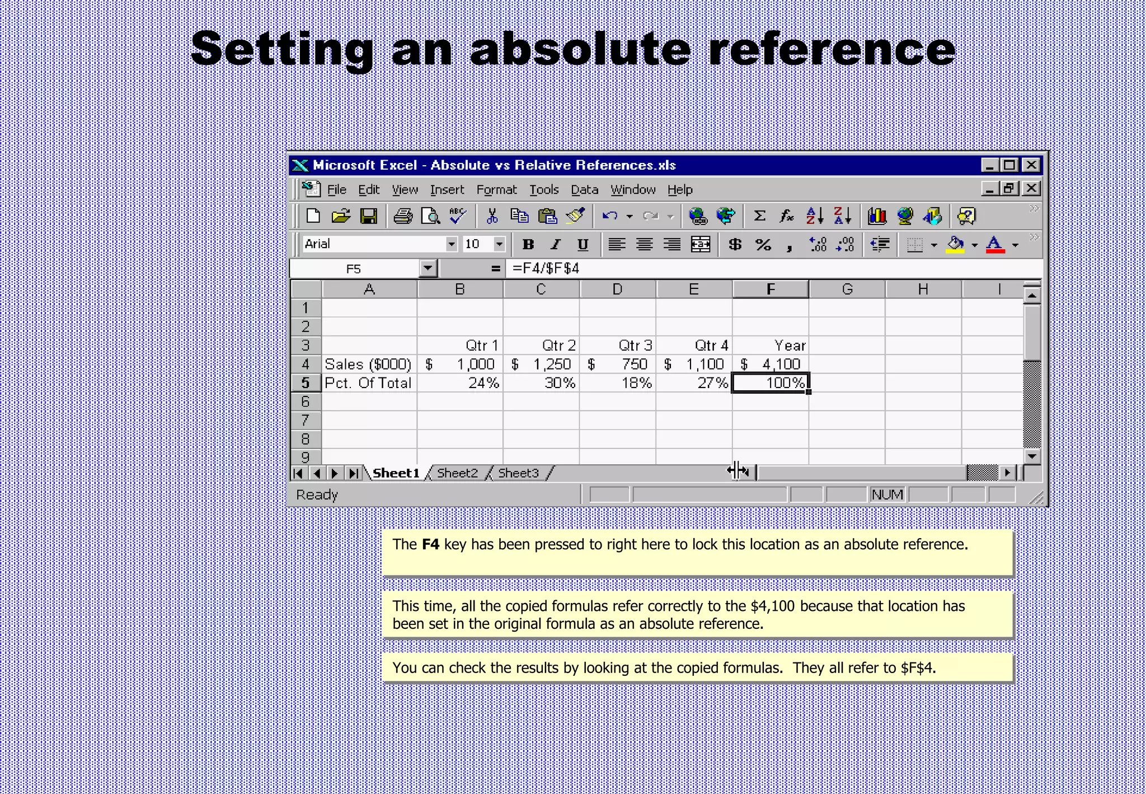
Task: Open the Fill Color dropdown arrow
Action: [974, 245]
